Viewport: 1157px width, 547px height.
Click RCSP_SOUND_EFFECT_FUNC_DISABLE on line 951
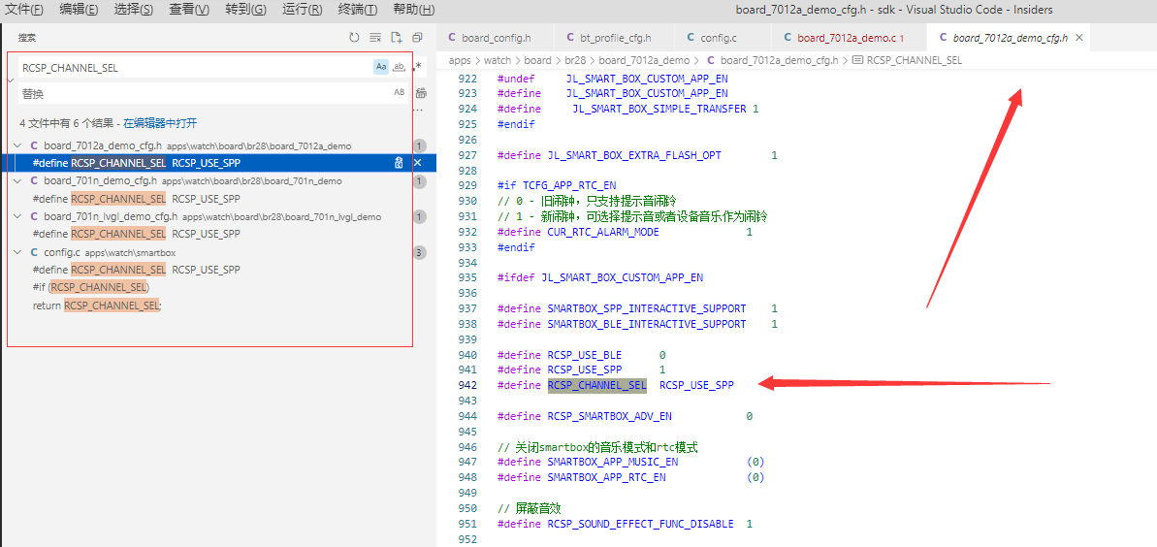(640, 524)
